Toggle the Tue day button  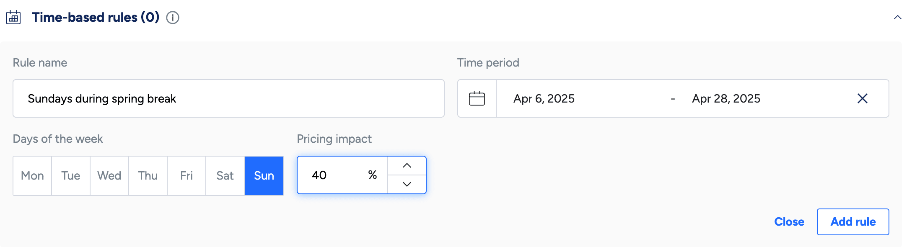tap(71, 176)
